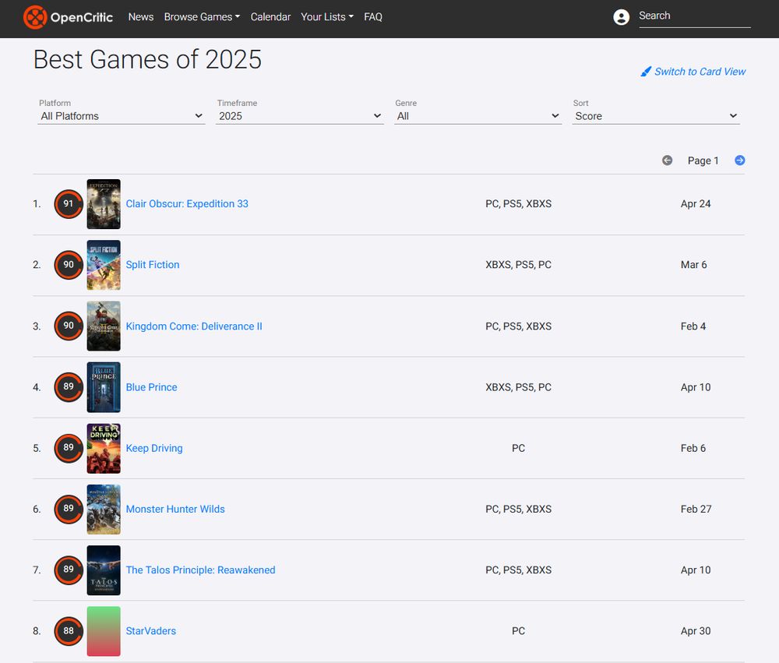Click the OpenCritic logo icon

35,17
